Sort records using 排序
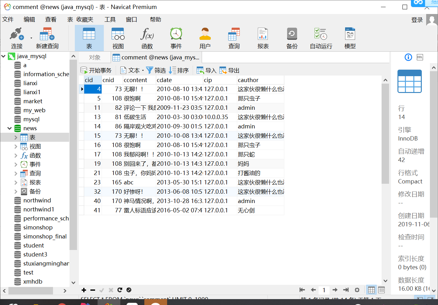This screenshot has width=438, height=305. coord(179,70)
